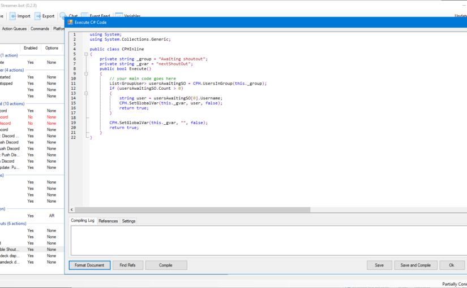Screen dimensions: 467x288
Task: Click the 'Partially Conn...' status bar text
Action: pyautogui.click(x=455, y=284)
